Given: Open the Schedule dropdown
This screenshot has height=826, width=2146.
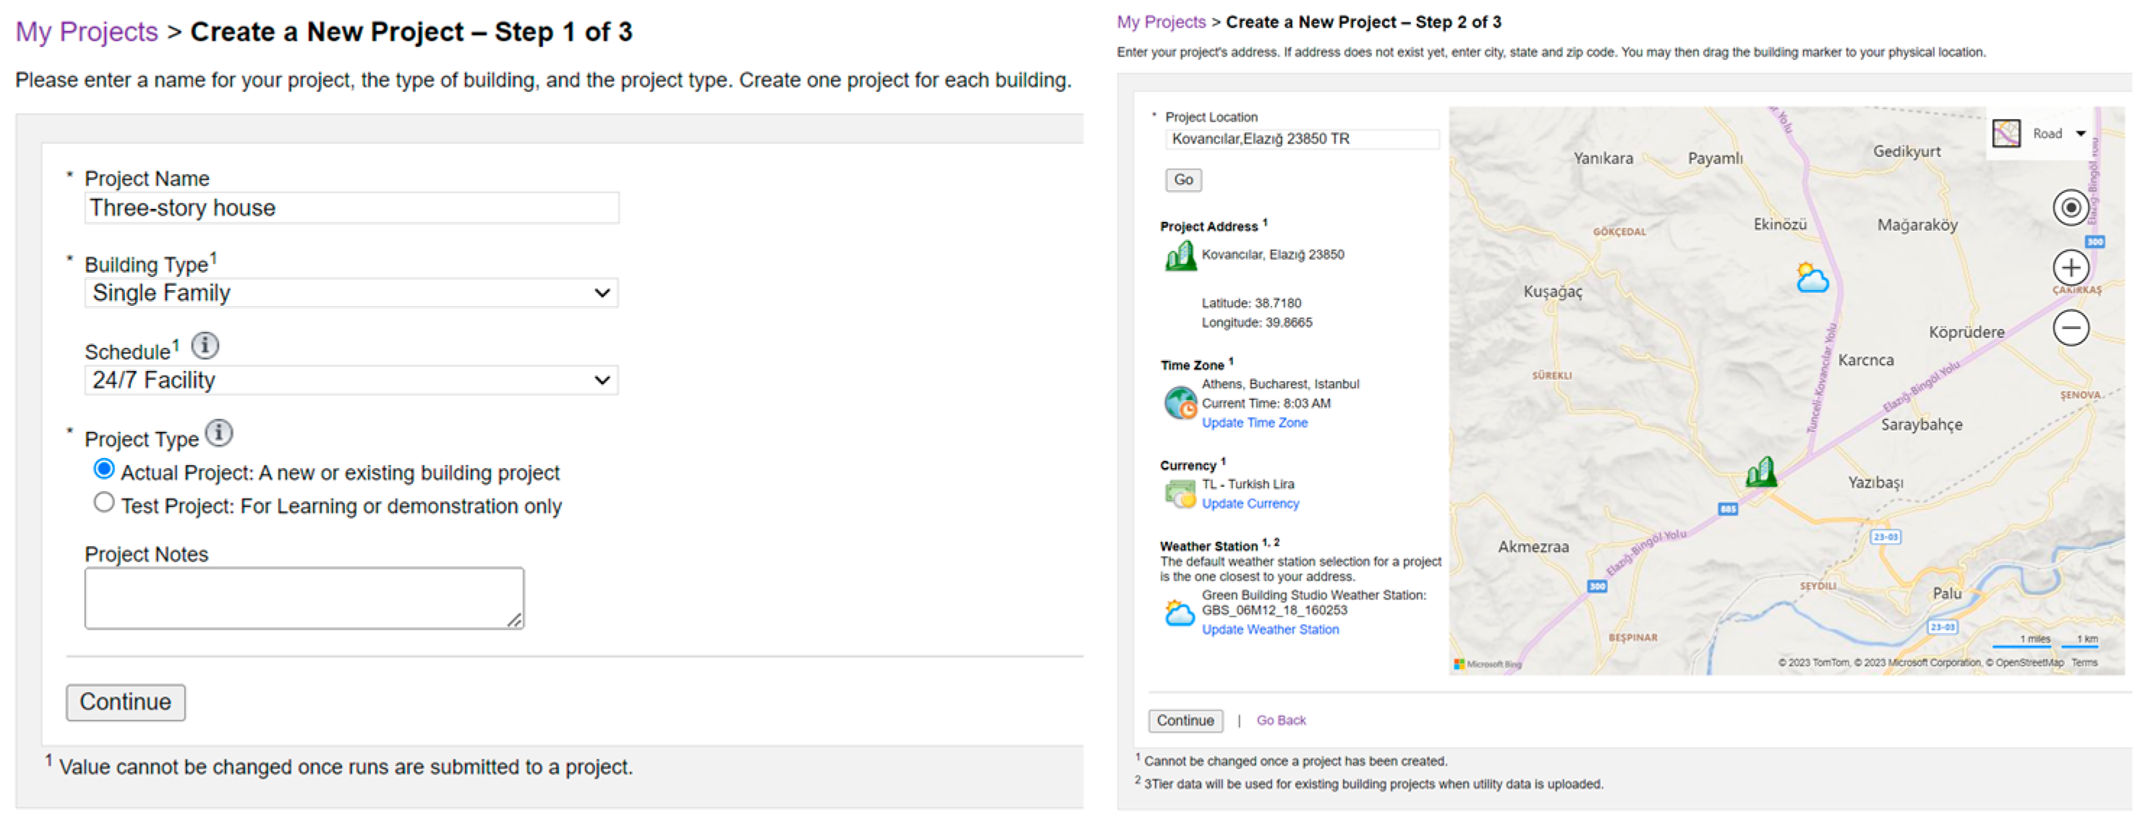Looking at the screenshot, I should point(351,380).
